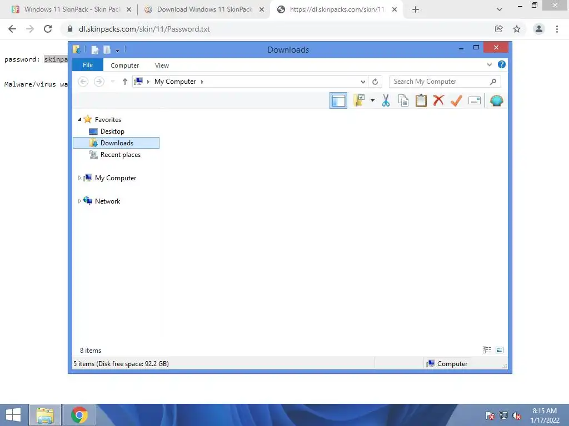Click the muted volume tray icon
Image resolution: width=569 pixels, height=426 pixels.
[x=517, y=415]
